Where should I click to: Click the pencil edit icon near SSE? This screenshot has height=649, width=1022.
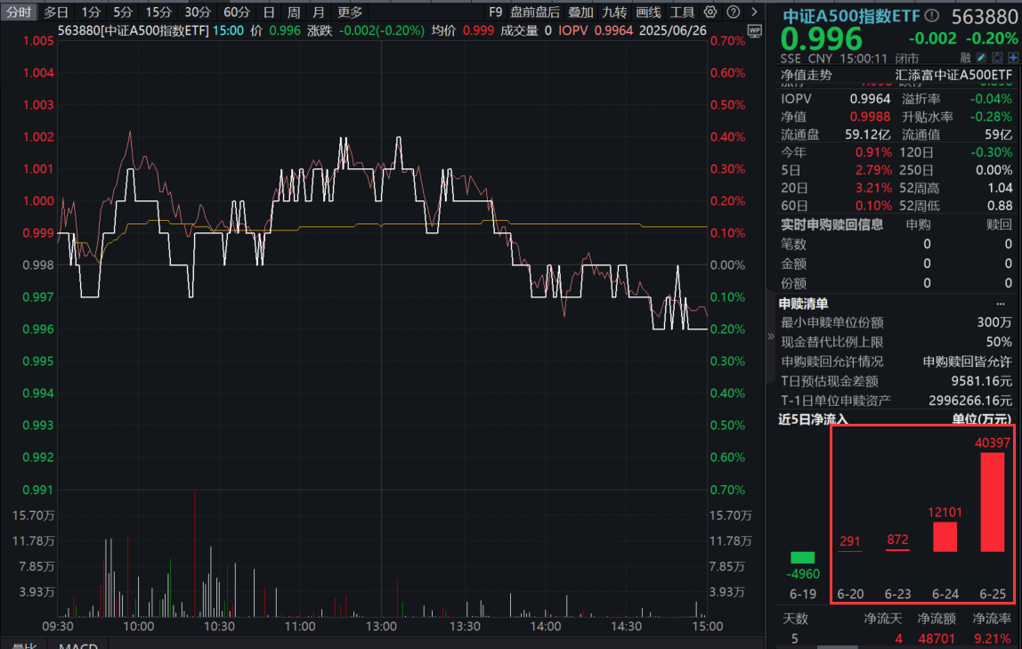coord(981,57)
